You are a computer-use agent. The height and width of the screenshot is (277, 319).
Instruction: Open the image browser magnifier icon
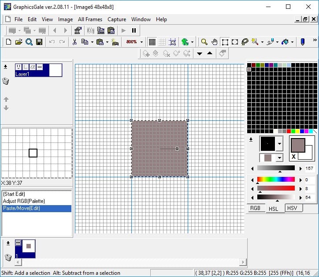pyautogui.click(x=29, y=42)
